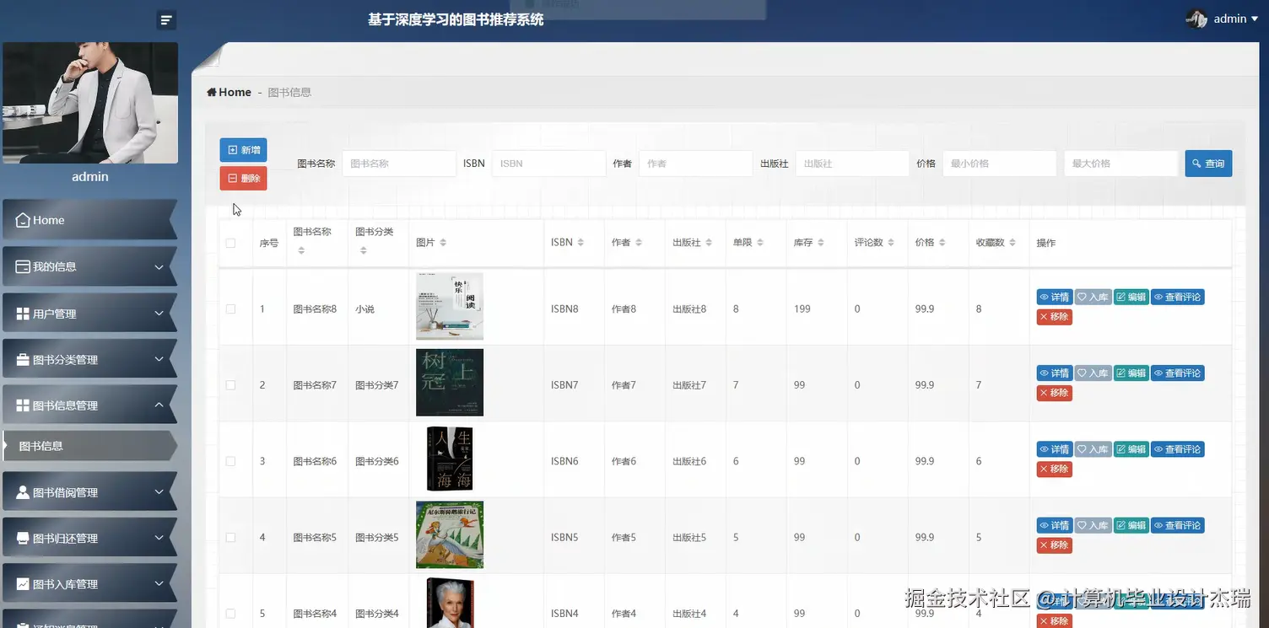Click 移除 button for 图书名称8 row

point(1054,317)
